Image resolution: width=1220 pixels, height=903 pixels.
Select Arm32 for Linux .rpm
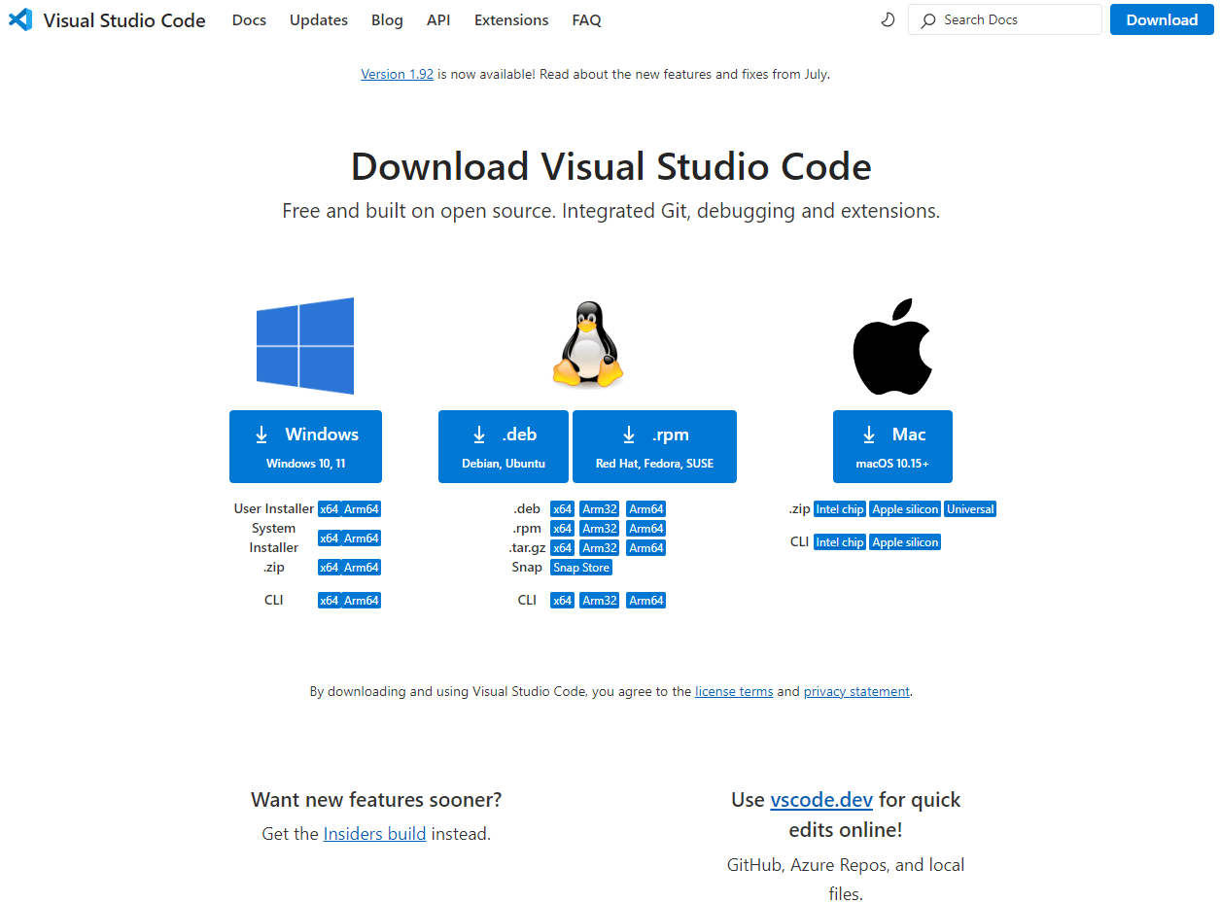point(599,529)
